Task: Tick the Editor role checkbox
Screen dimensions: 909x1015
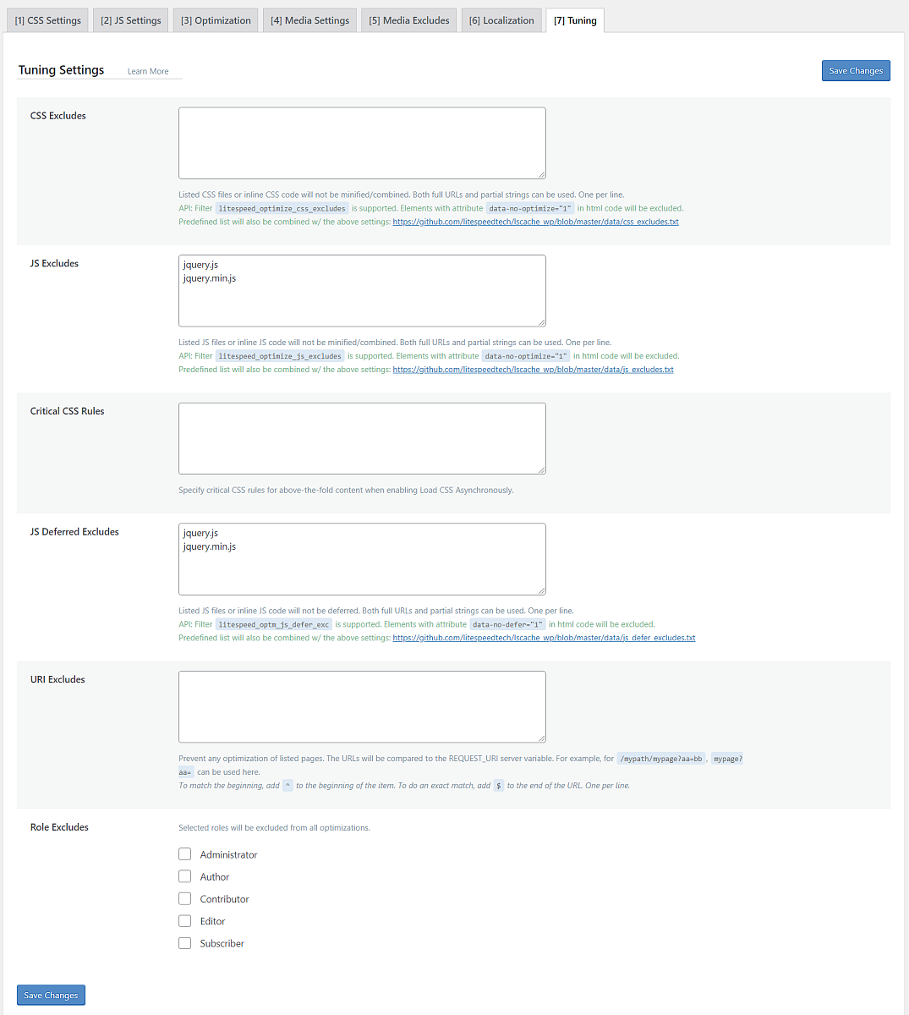Action: tap(184, 920)
